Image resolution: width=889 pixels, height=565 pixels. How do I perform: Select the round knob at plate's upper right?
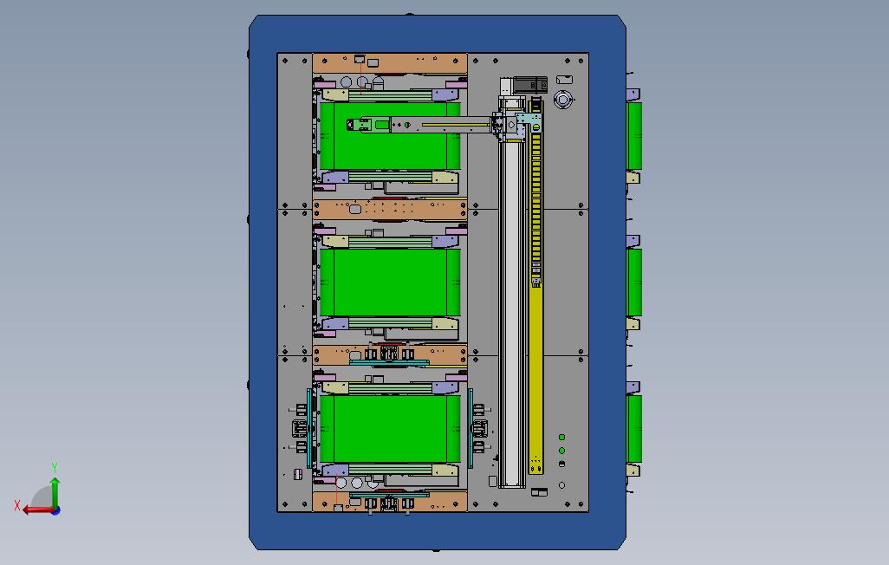[x=562, y=100]
